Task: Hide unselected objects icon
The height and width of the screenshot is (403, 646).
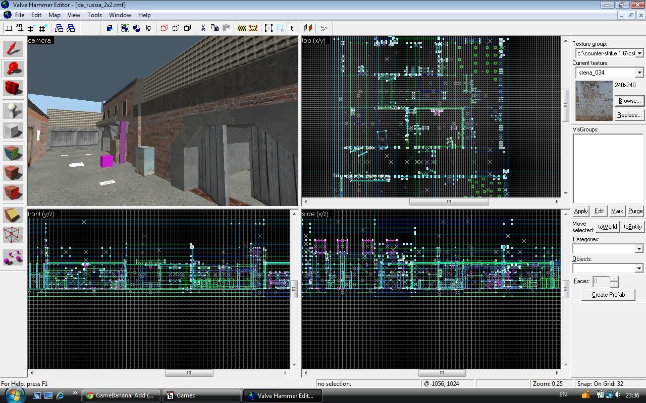Action: click(x=176, y=28)
